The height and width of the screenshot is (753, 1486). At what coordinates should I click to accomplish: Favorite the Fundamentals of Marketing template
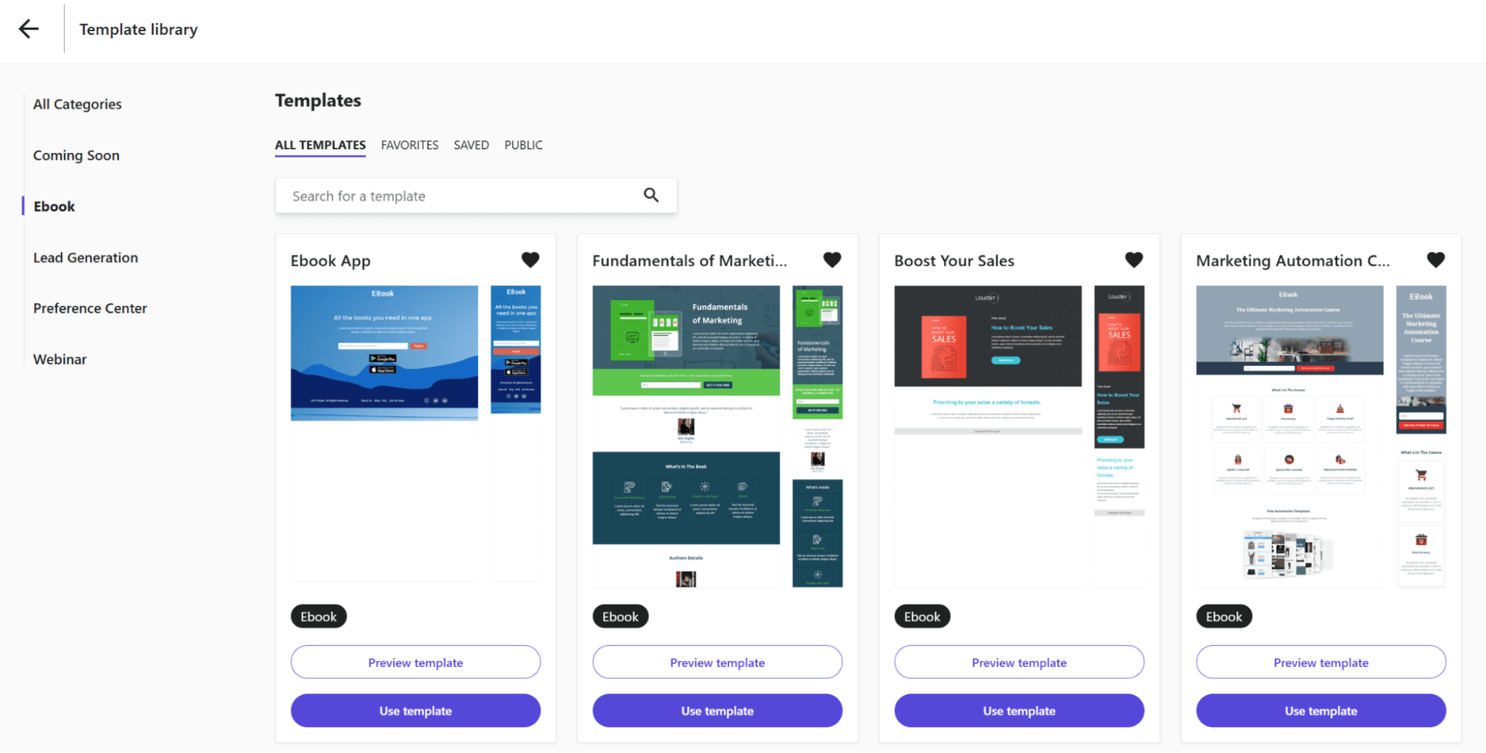point(832,259)
